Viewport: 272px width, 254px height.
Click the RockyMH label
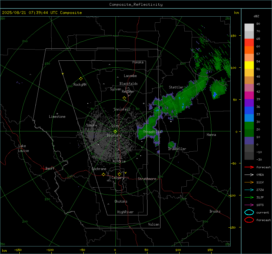point(80,85)
